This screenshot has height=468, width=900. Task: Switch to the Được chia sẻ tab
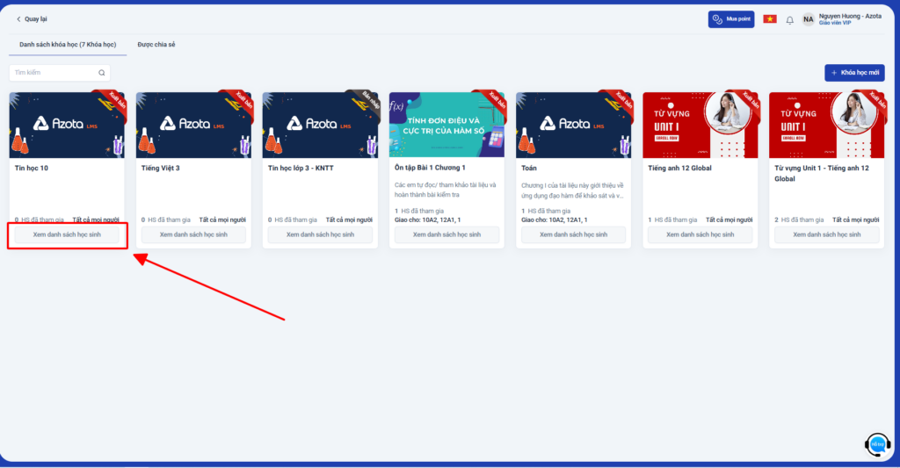coord(156,44)
